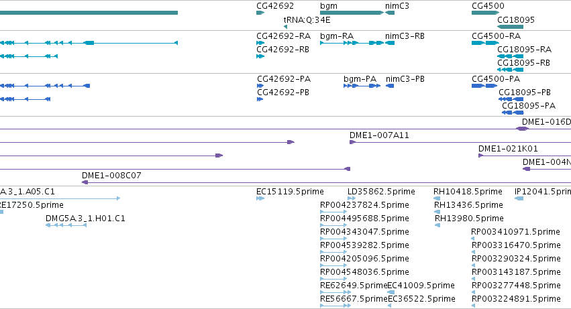Select EST RP004548036.5prime
The height and width of the screenshot is (309, 571).
(364, 272)
